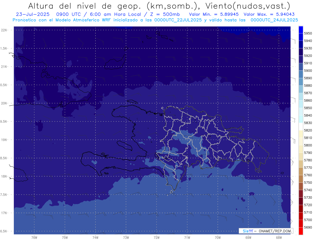Click the '5890' colorbar legend value
The image size is (313, 241).
[x=308, y=78]
